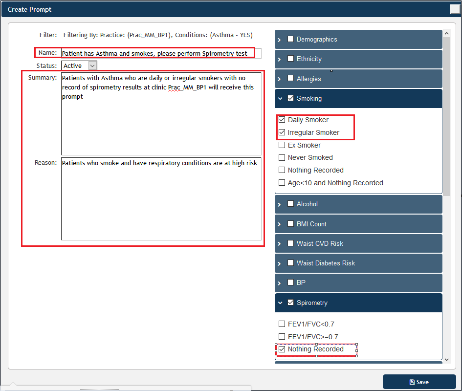Expand the Waist Diabetes Risk section arrow
The height and width of the screenshot is (391, 462).
click(x=279, y=264)
